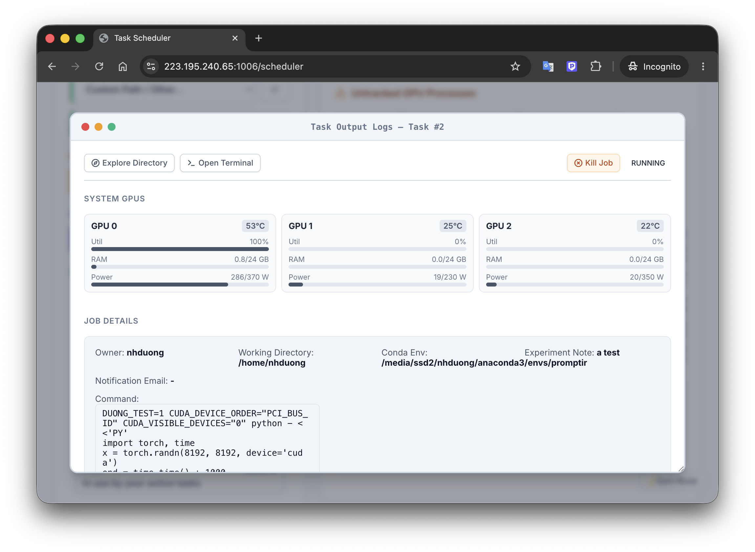
Task: Open the Chrome three-dot menu
Action: click(x=702, y=66)
